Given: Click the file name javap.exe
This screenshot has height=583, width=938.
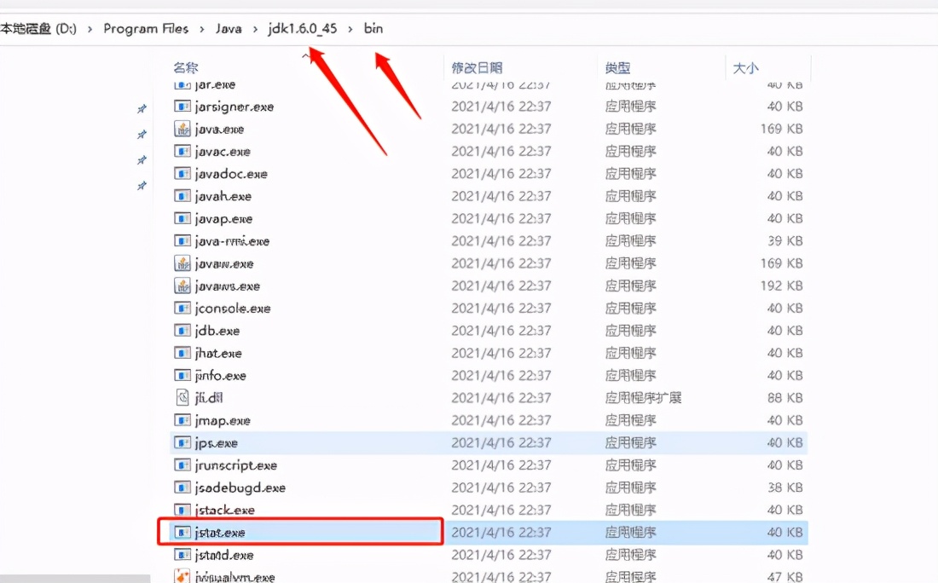Looking at the screenshot, I should click(223, 219).
